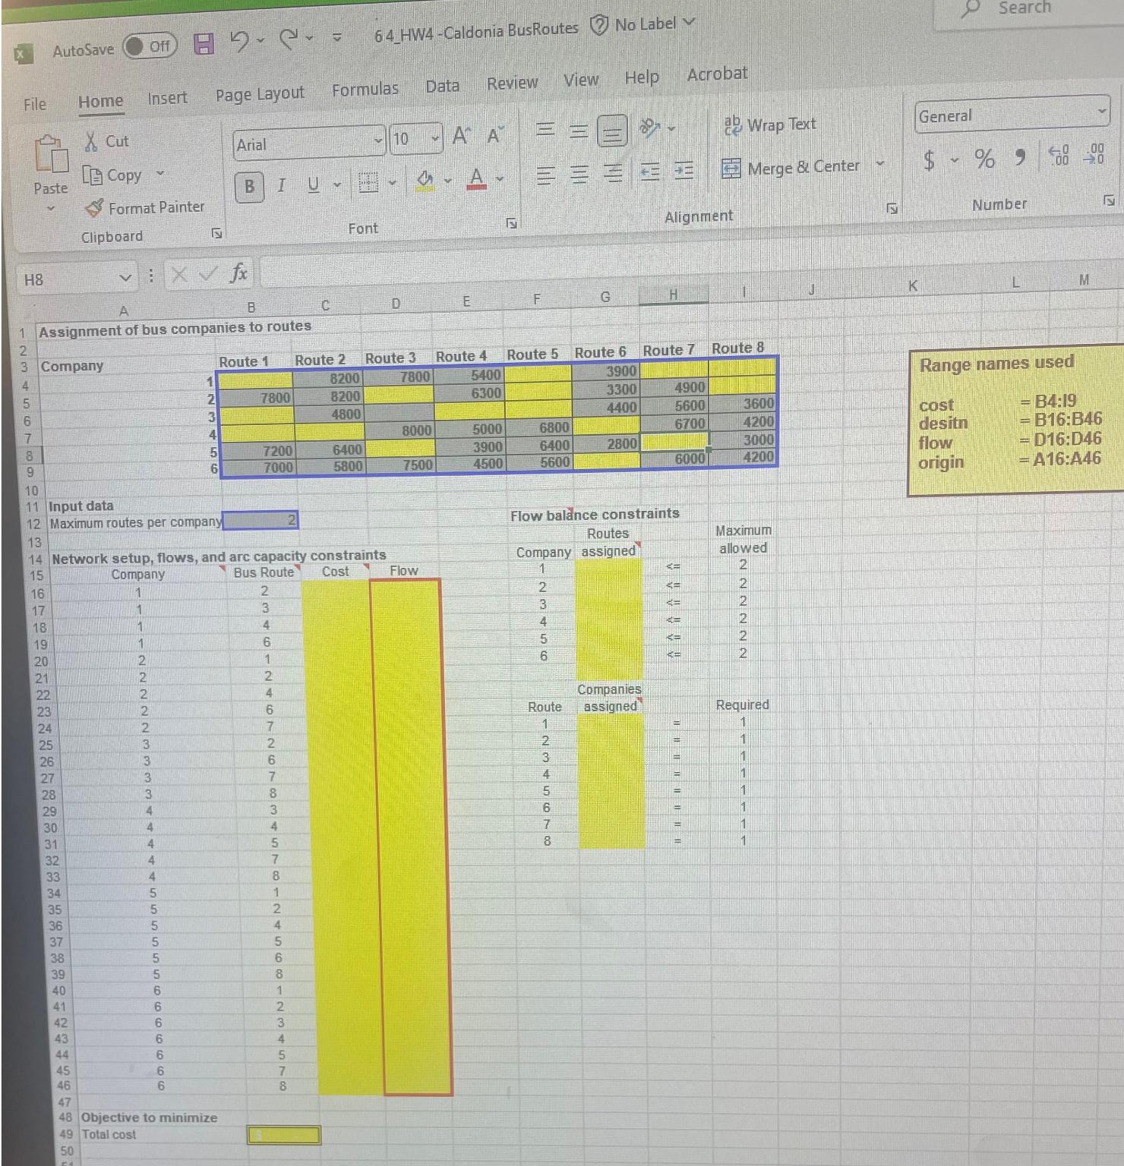Click the Merge & Center icon
Viewport: 1124px width, 1166px height.
pos(731,169)
